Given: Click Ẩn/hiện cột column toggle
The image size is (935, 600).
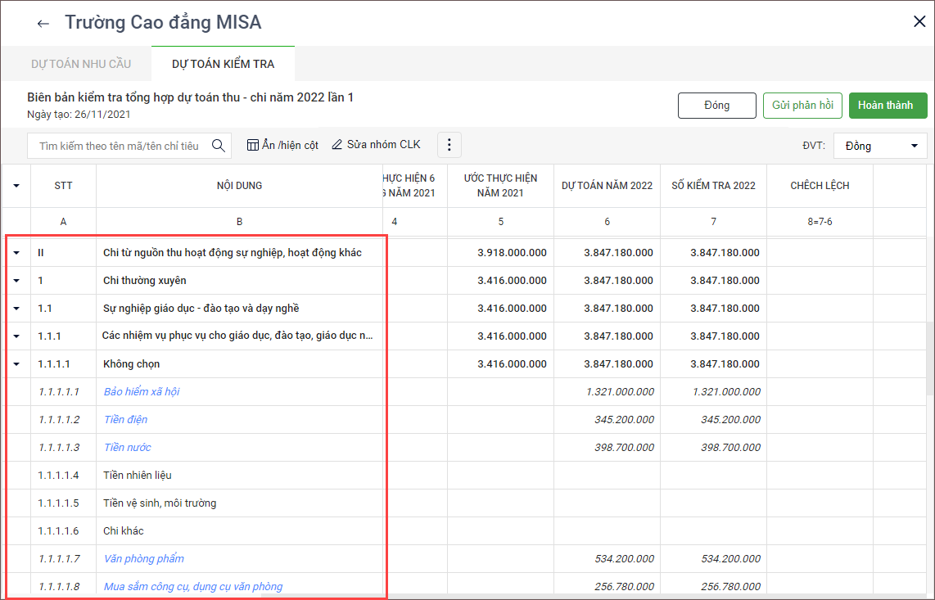Looking at the screenshot, I should (282, 145).
